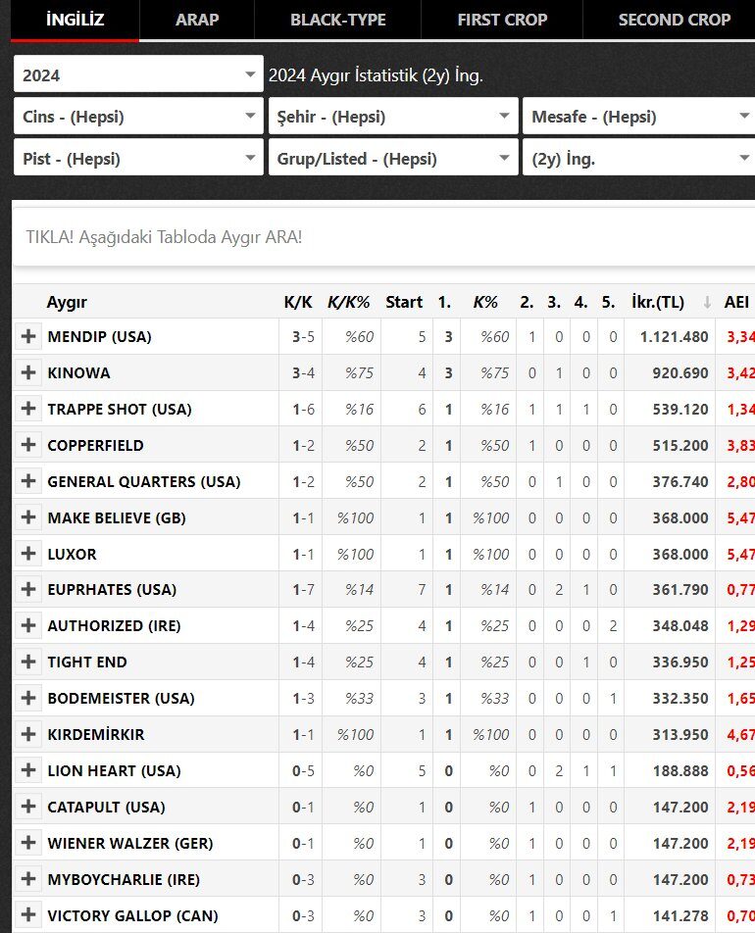Click plus icon beside TRAPPE SHOT (USA)
Image resolution: width=755 pixels, height=933 pixels.
[x=28, y=409]
